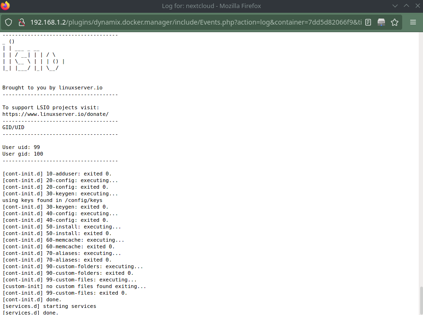Click the 'GID/UID' heading line
This screenshot has height=315, width=423.
13,127
